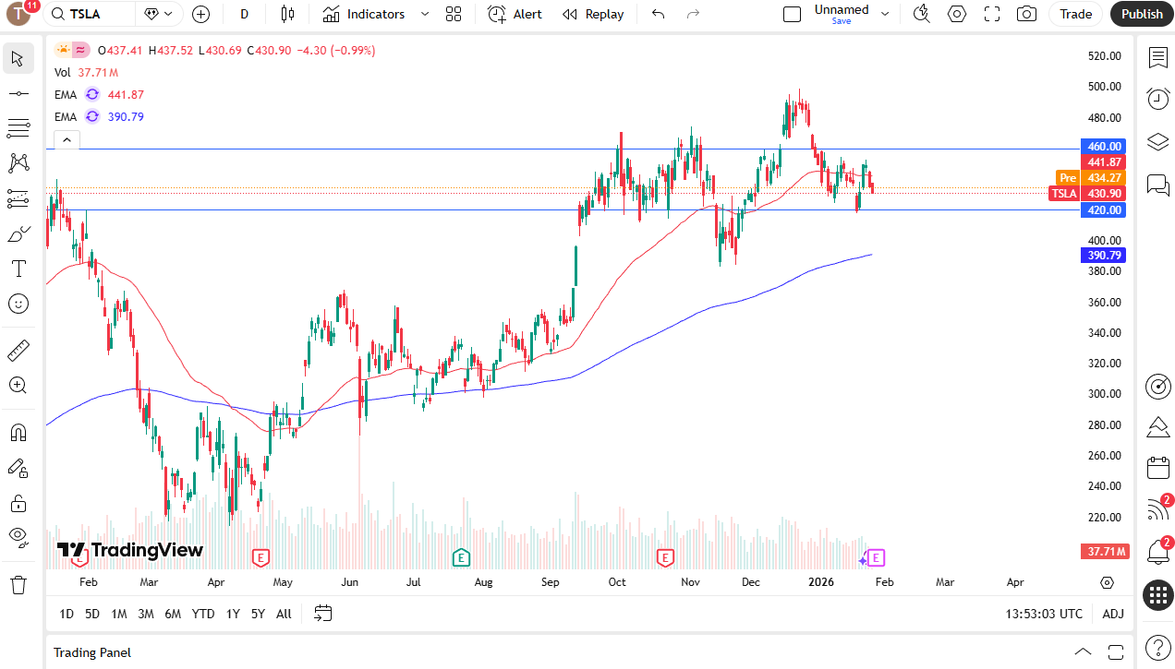This screenshot has height=669, width=1175.
Task: Undo the last chart action
Action: coord(658,14)
